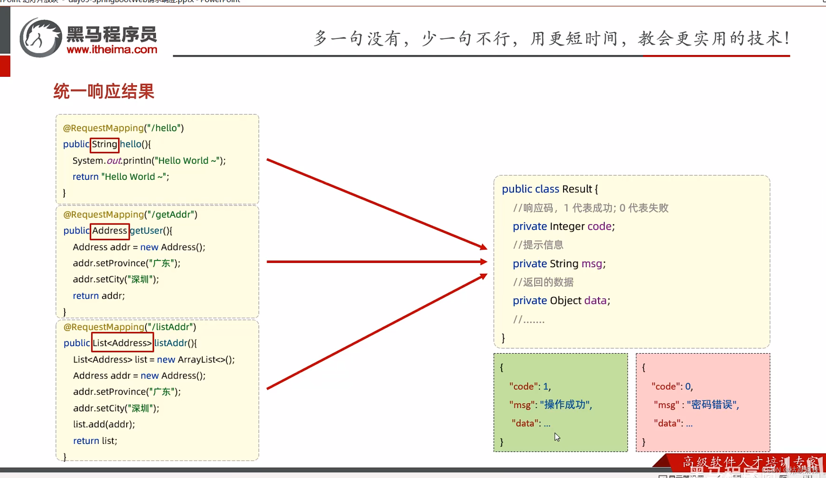Click the red-boxed String return type
The image size is (826, 478).
coord(104,144)
